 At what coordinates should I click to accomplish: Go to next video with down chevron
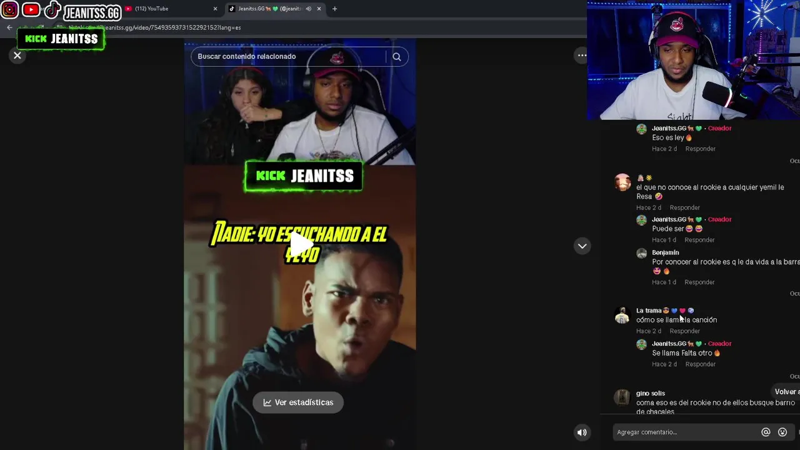click(x=582, y=246)
